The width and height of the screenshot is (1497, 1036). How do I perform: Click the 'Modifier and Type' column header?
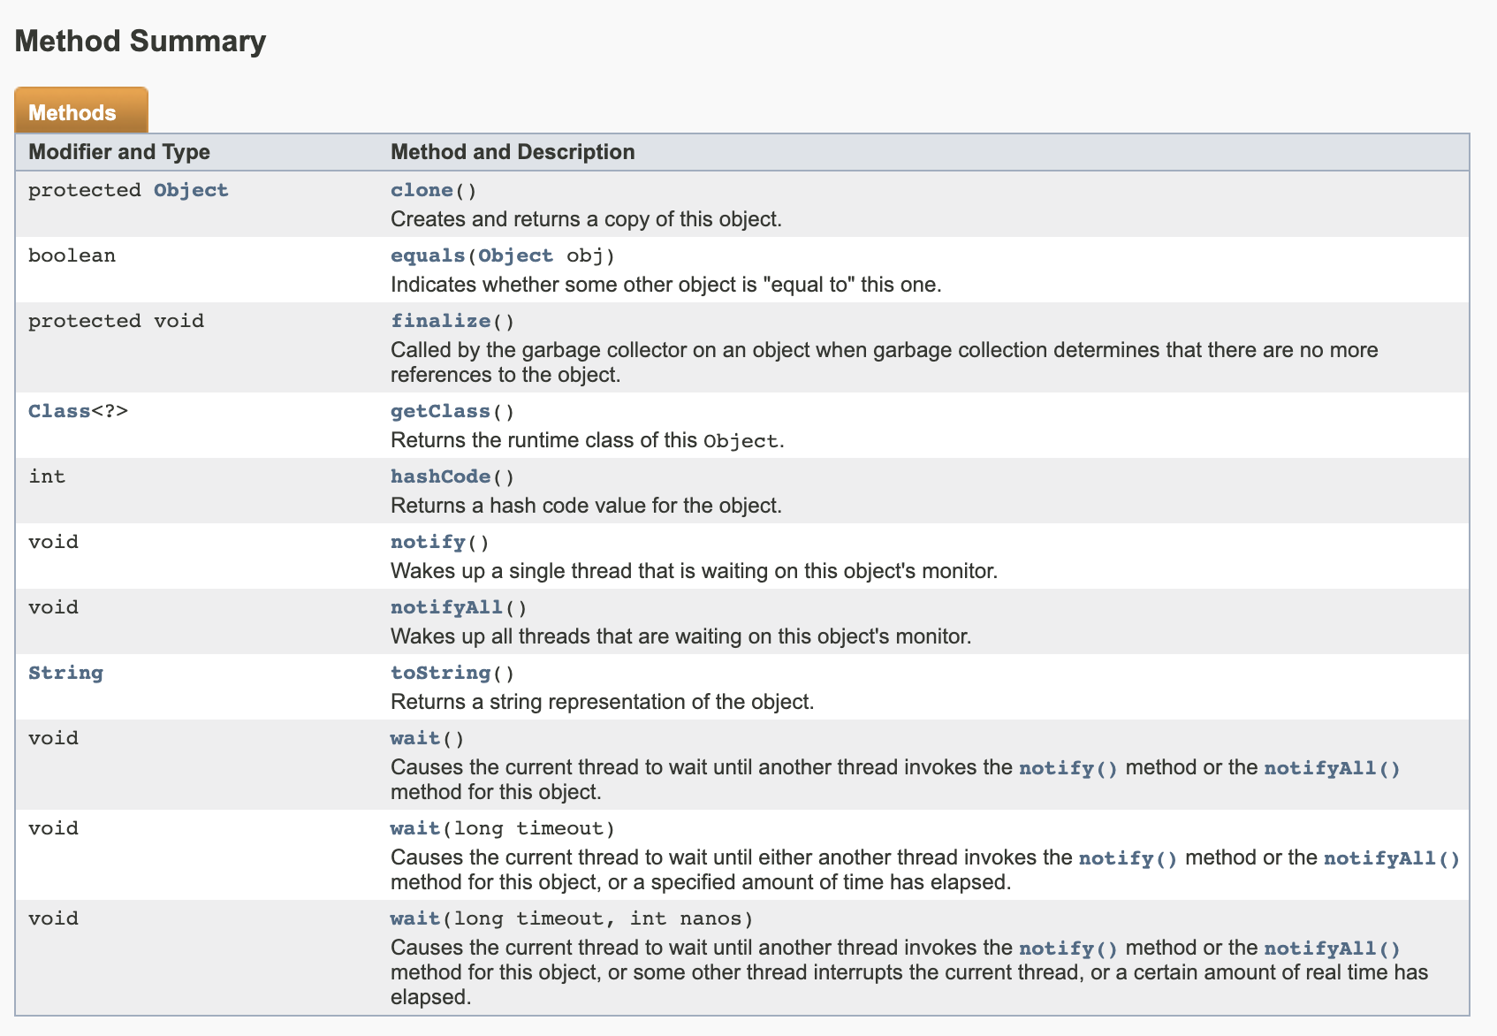119,152
